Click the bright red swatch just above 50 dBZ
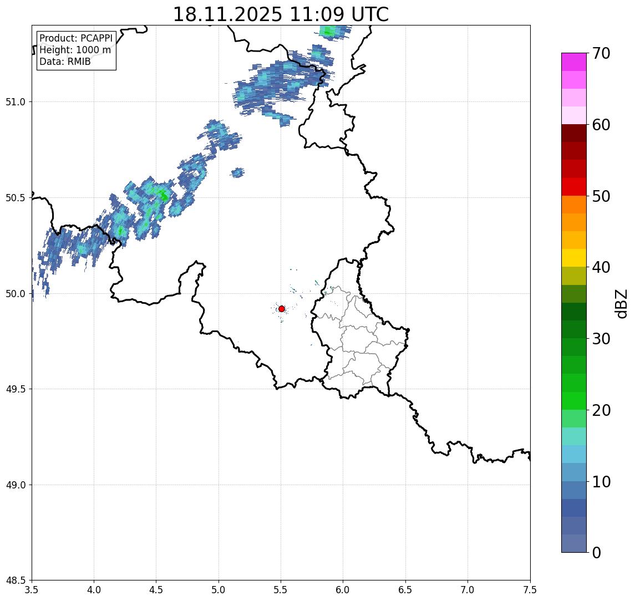 [574, 187]
